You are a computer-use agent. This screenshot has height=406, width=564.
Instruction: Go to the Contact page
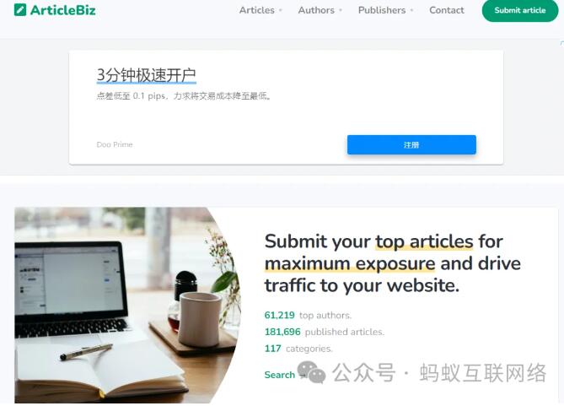point(447,10)
